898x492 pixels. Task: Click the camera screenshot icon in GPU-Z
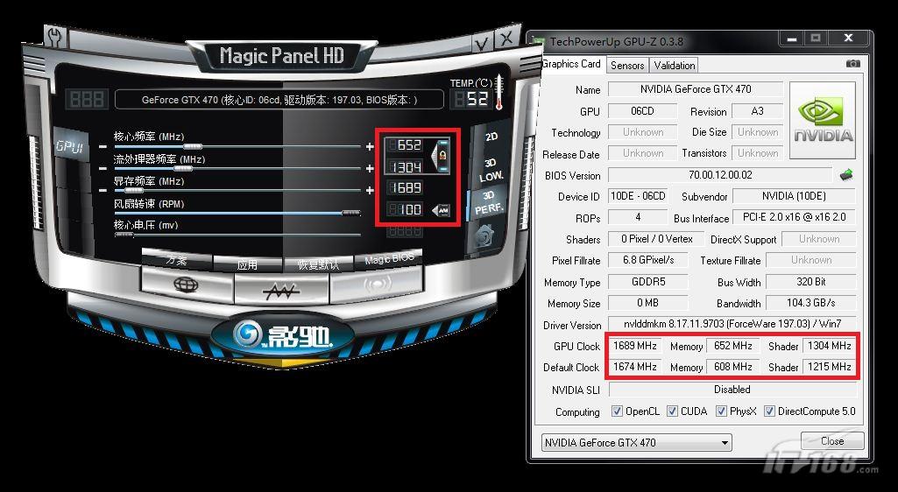(852, 64)
